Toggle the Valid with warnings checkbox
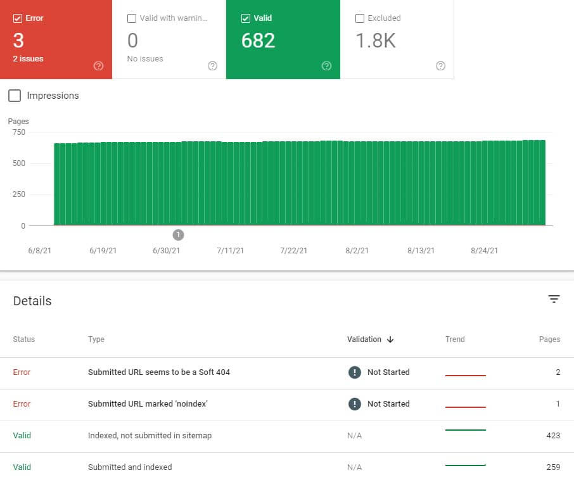The height and width of the screenshot is (482, 574). [x=132, y=18]
